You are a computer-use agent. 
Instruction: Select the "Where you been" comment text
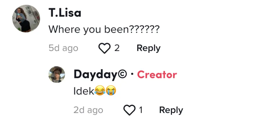[89, 29]
